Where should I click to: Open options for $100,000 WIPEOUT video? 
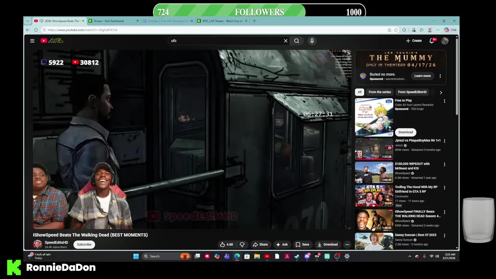[x=444, y=164]
